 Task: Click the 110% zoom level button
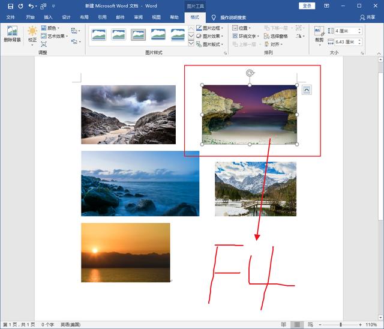coord(371,325)
